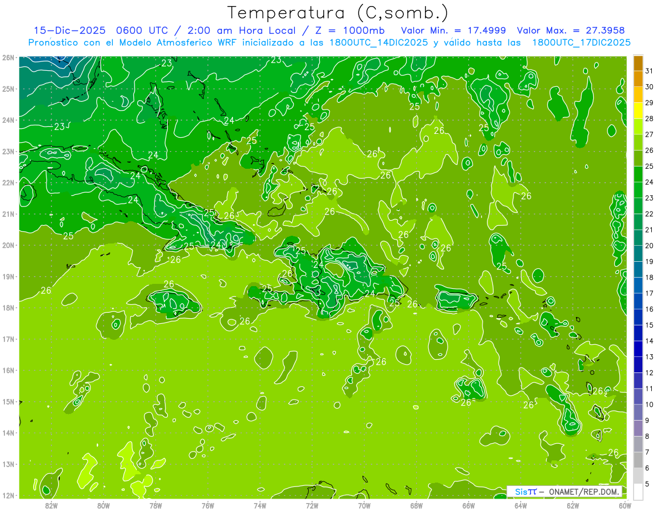The width and height of the screenshot is (664, 513).
Task: Click the latitude axis label "25N"
Action: pyautogui.click(x=8, y=89)
